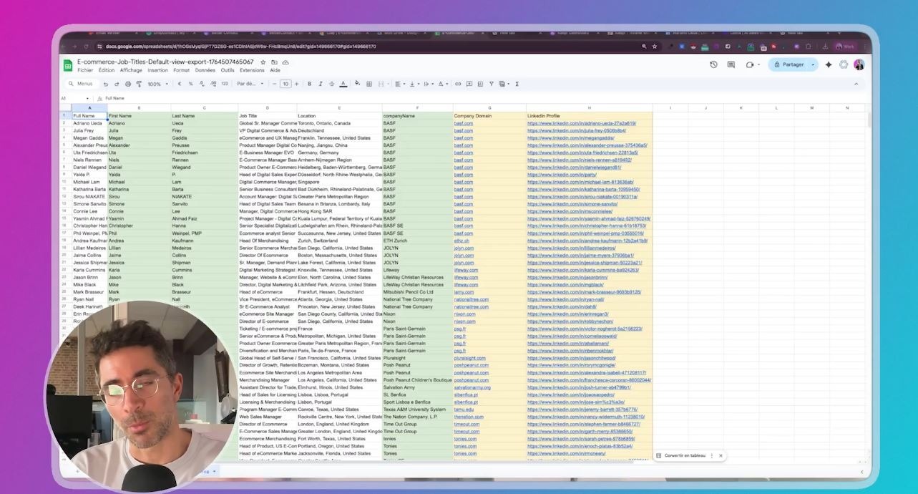918x494 pixels.
Task: Open the Édition menu
Action: [107, 70]
